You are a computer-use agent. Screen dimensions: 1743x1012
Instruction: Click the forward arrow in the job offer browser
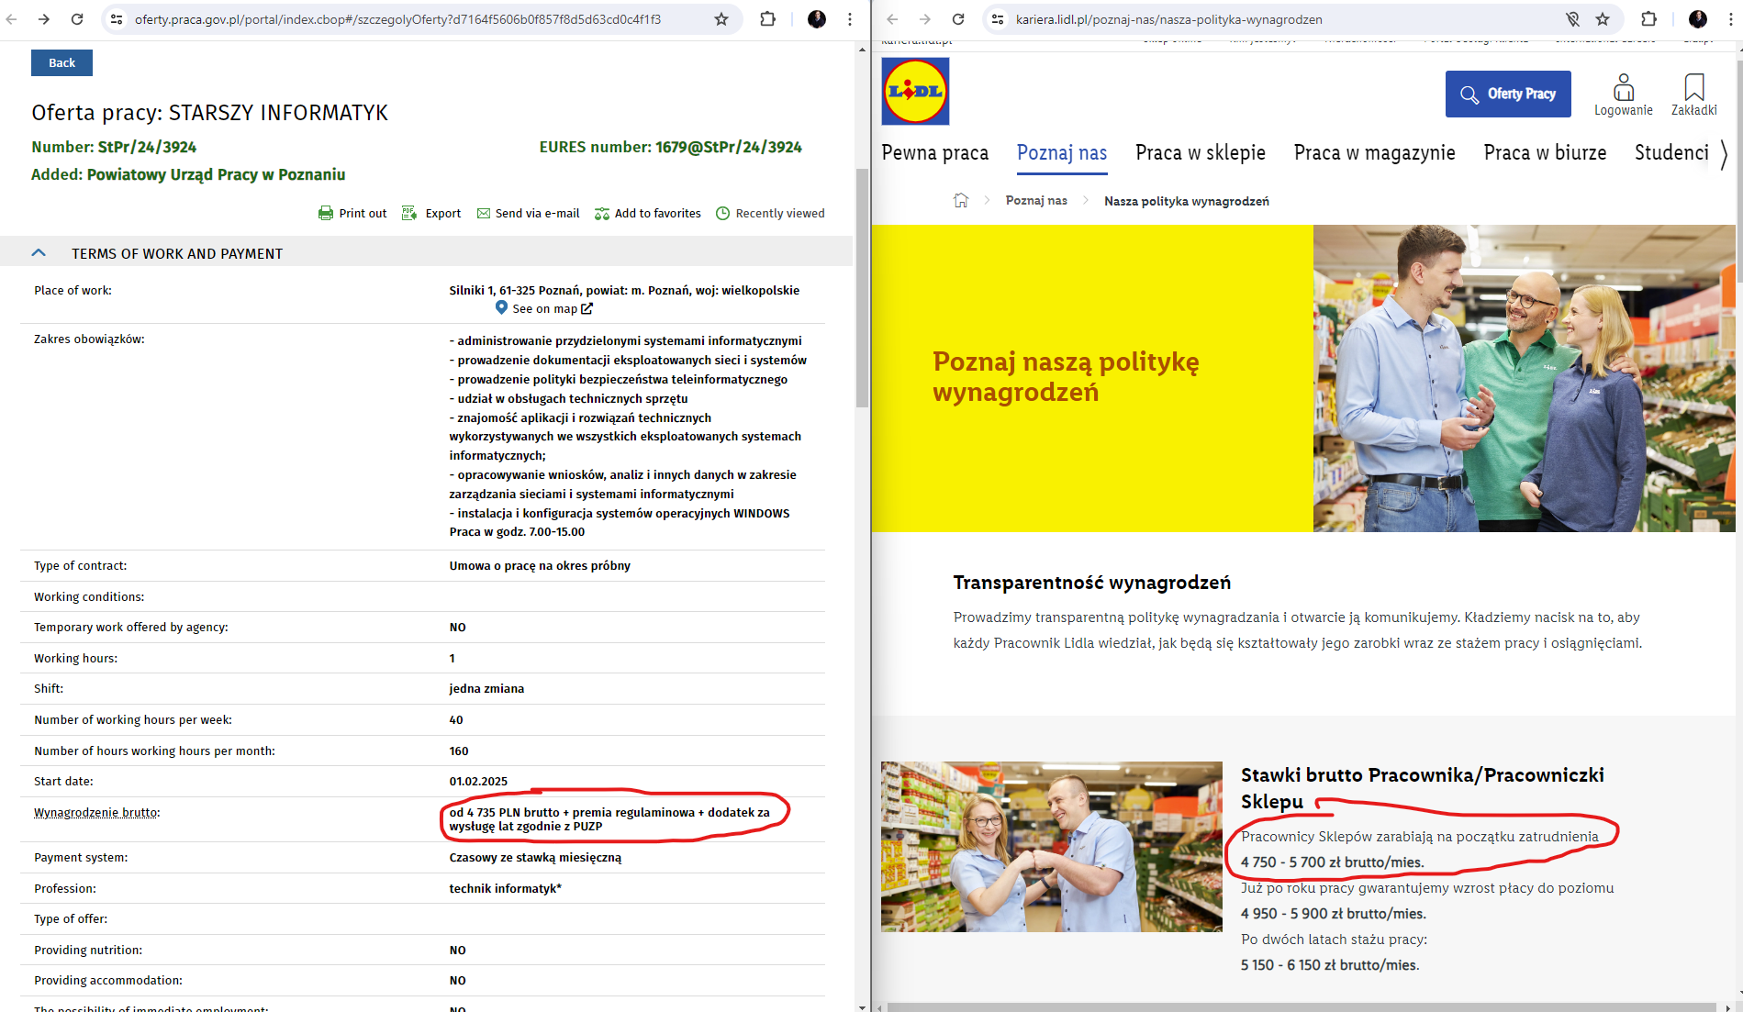pyautogui.click(x=44, y=19)
